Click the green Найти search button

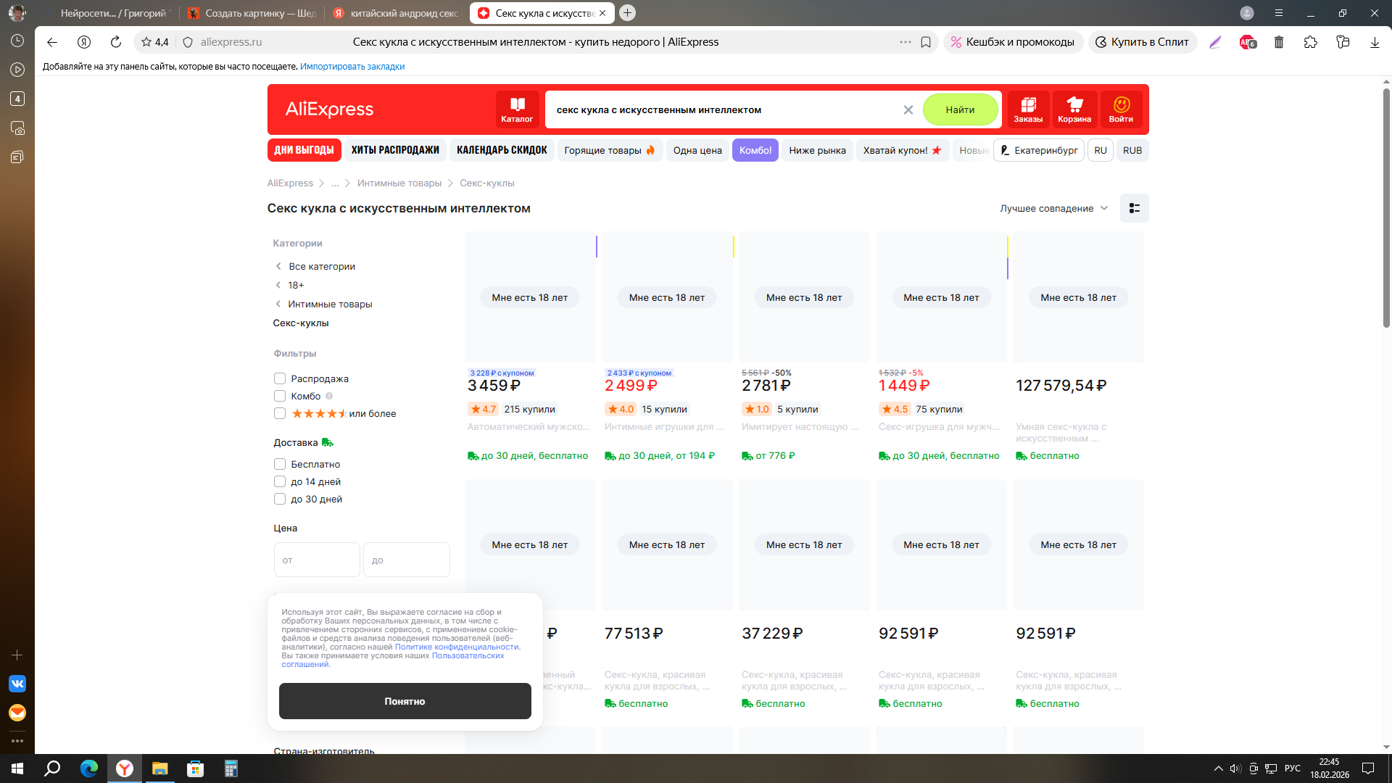pyautogui.click(x=959, y=109)
